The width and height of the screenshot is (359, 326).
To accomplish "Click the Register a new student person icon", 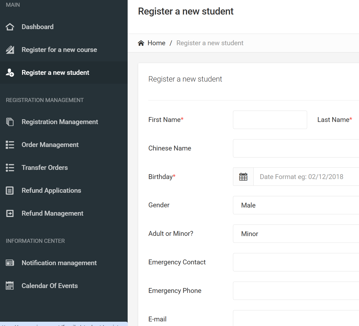I will [10, 73].
